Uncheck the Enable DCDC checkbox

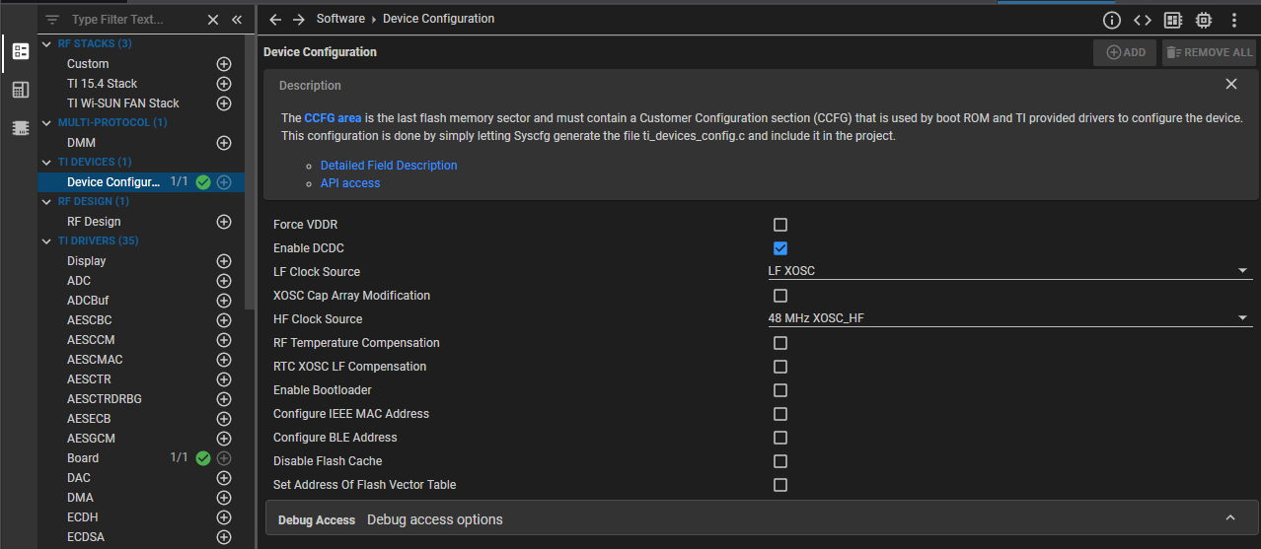780,248
